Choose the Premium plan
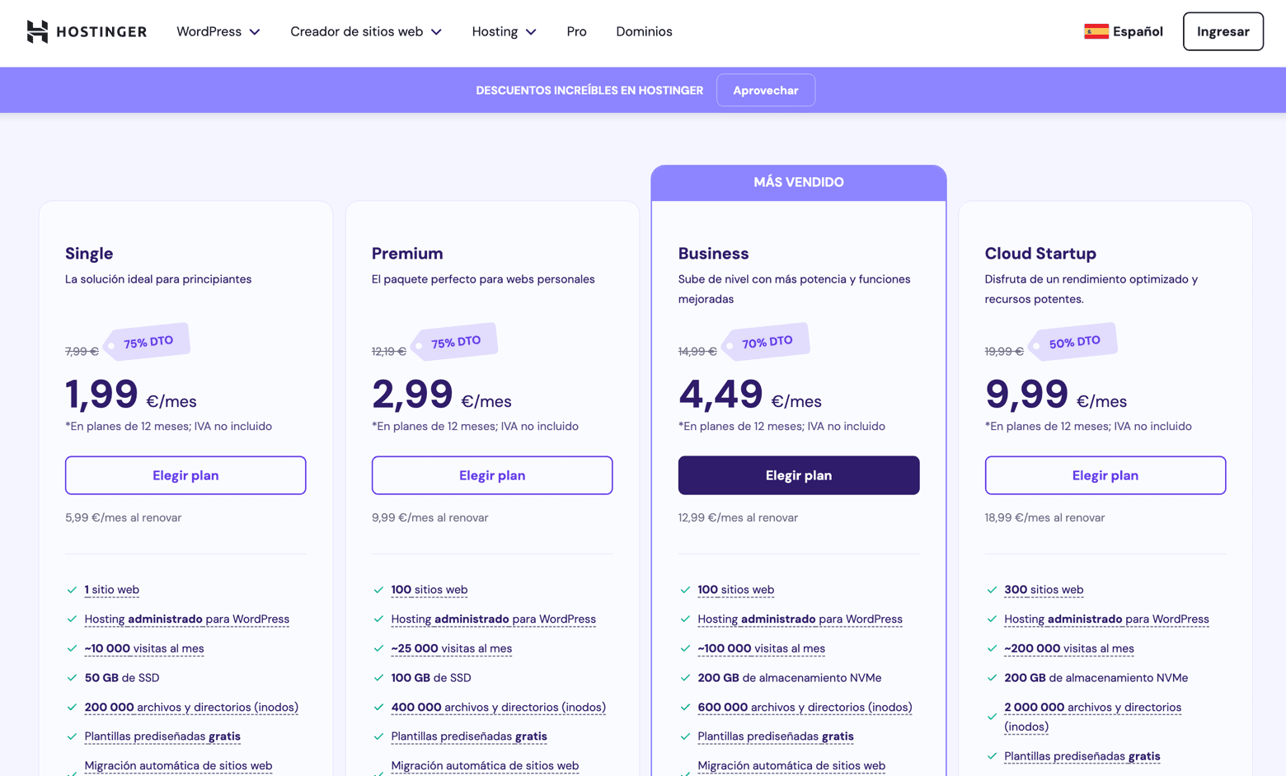 pyautogui.click(x=492, y=475)
